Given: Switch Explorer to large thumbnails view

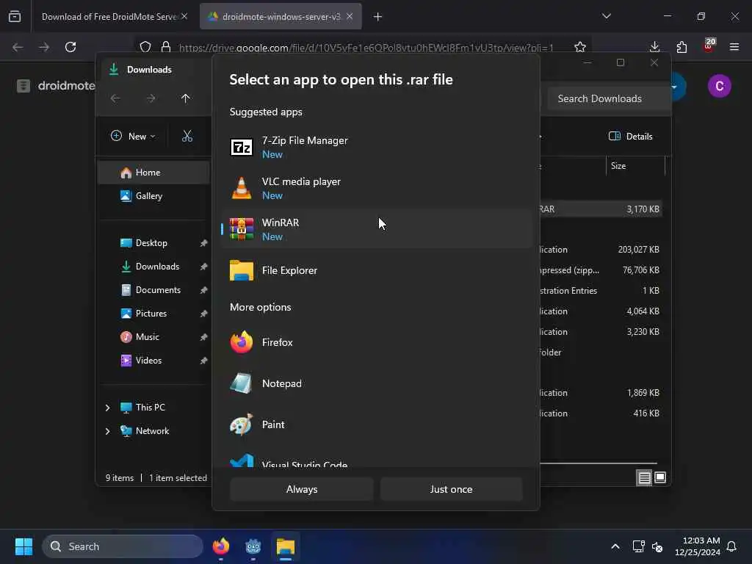Looking at the screenshot, I should coord(660,477).
